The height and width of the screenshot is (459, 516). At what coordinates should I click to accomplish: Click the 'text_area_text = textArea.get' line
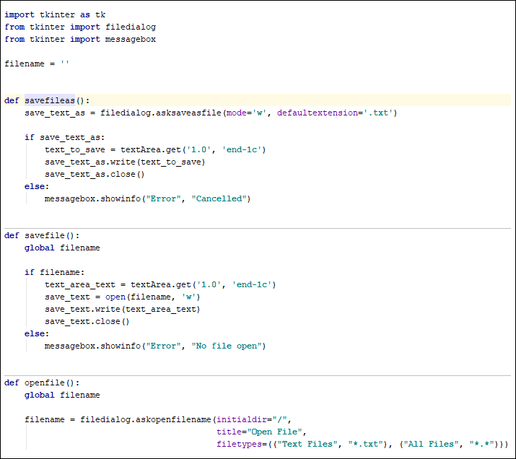(160, 284)
